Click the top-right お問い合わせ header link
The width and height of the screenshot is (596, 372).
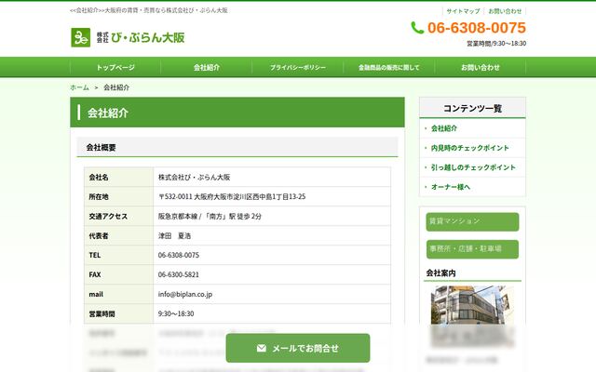click(505, 11)
